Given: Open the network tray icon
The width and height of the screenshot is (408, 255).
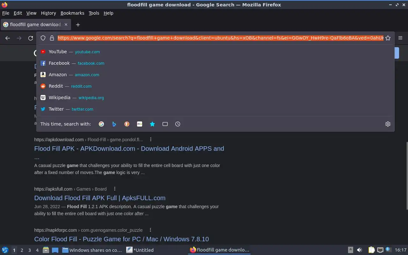Looking at the screenshot, I should (380, 250).
